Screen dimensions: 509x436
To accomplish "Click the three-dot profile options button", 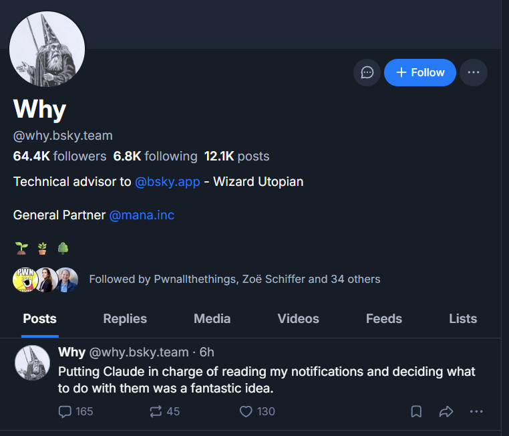I will click(474, 73).
